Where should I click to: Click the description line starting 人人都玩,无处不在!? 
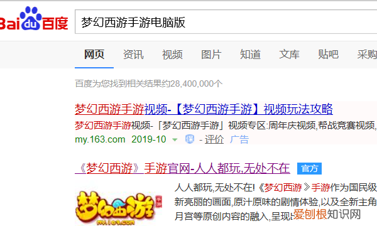[x=276, y=187]
